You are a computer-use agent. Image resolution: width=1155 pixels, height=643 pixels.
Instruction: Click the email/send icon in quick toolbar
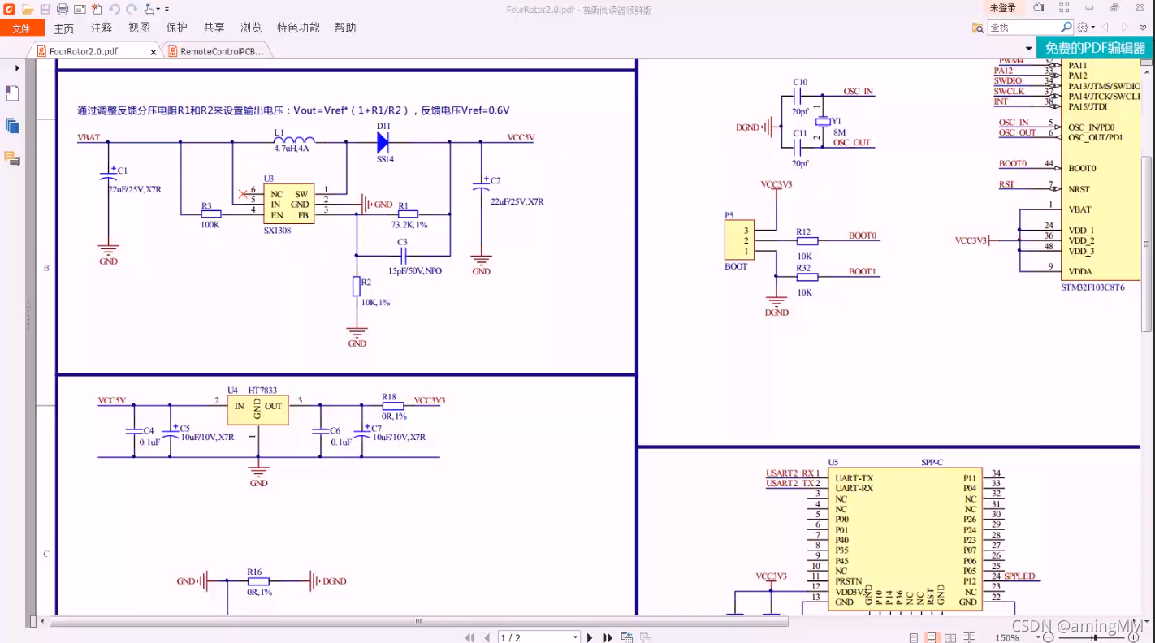click(x=80, y=9)
